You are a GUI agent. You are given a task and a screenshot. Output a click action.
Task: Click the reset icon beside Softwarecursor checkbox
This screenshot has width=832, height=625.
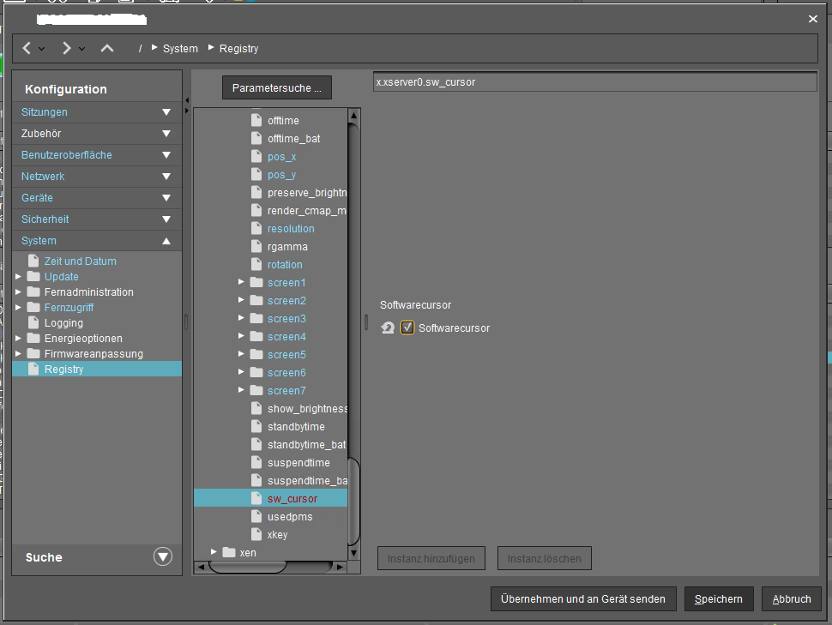(x=388, y=328)
